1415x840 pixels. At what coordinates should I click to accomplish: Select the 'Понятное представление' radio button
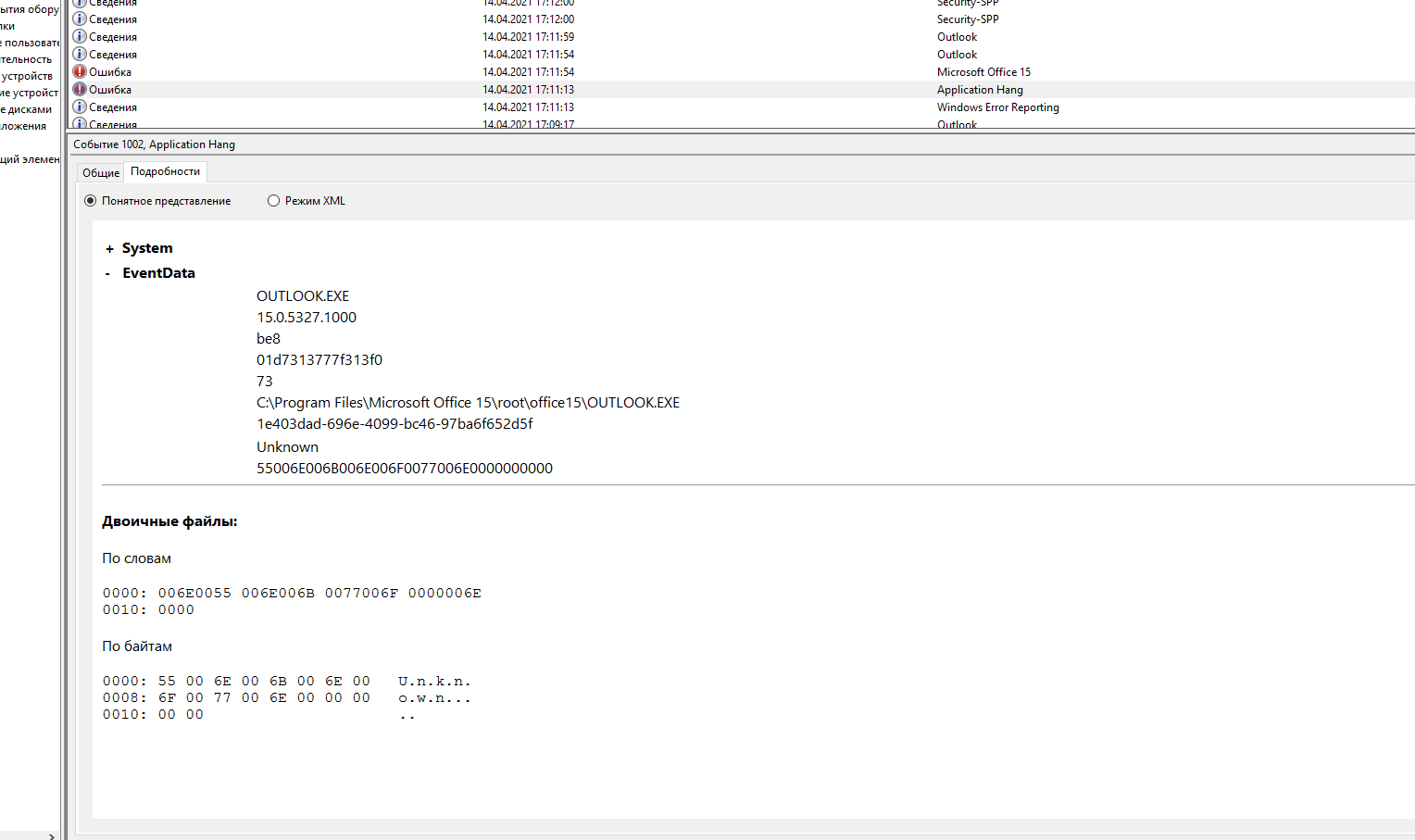(x=91, y=201)
